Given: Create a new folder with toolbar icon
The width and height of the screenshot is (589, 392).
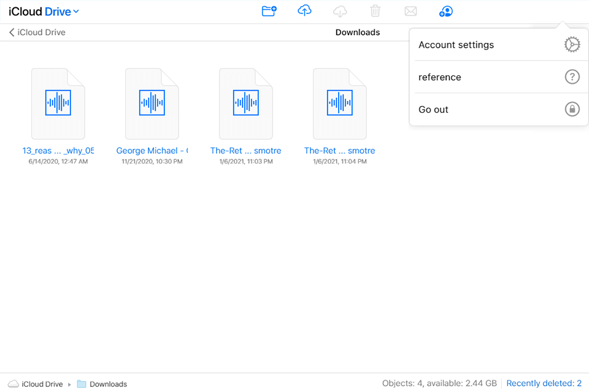Looking at the screenshot, I should [x=269, y=11].
